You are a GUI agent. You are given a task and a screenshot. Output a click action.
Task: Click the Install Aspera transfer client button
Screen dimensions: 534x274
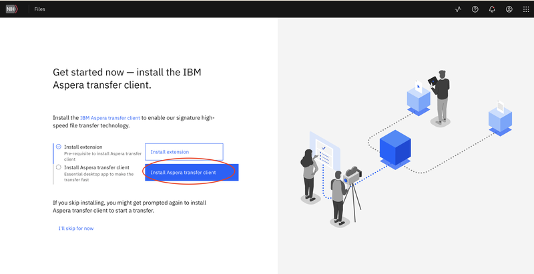point(192,173)
